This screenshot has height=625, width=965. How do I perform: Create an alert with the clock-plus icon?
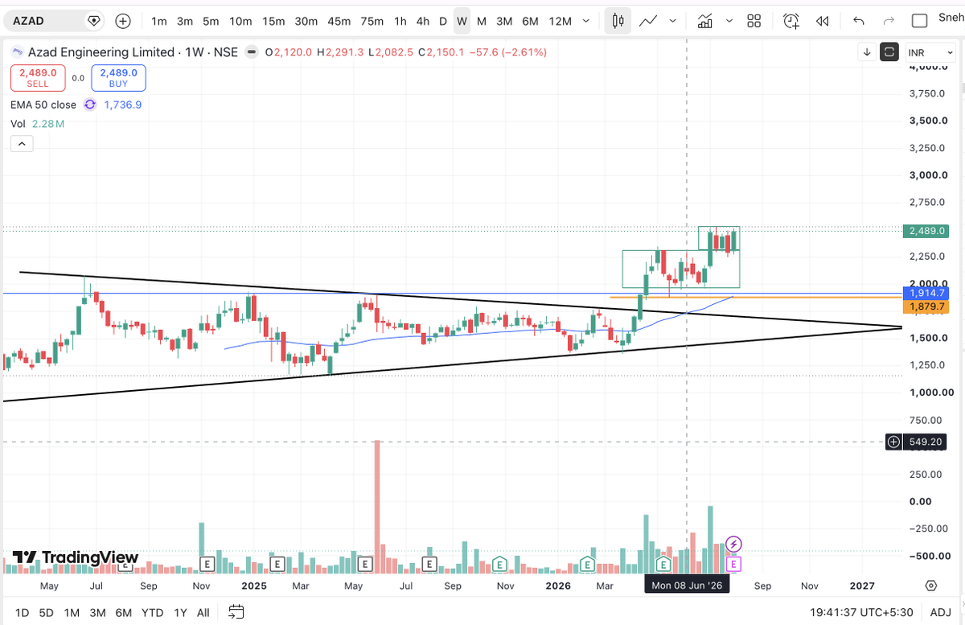pos(791,21)
